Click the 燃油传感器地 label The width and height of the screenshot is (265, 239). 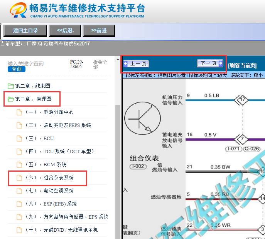[x=166, y=197]
